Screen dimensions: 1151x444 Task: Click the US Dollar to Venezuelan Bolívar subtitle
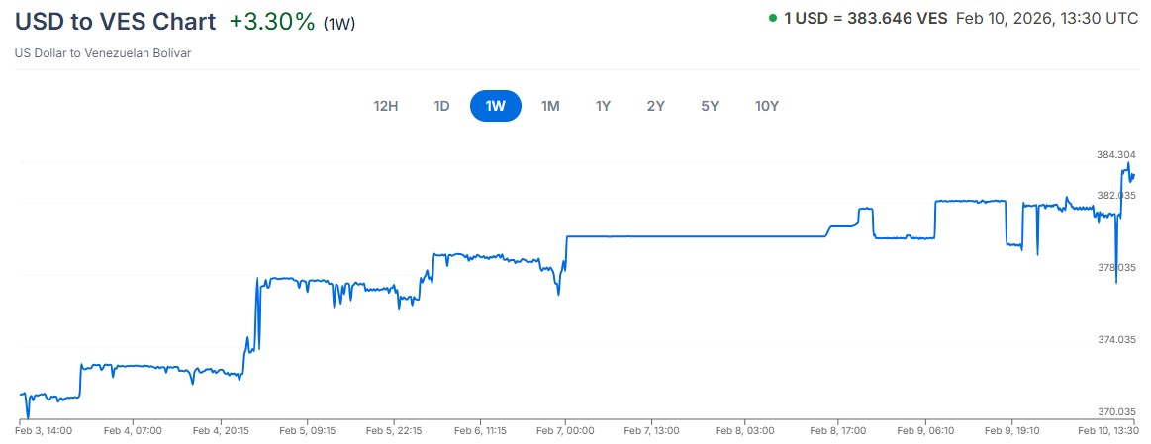click(102, 53)
